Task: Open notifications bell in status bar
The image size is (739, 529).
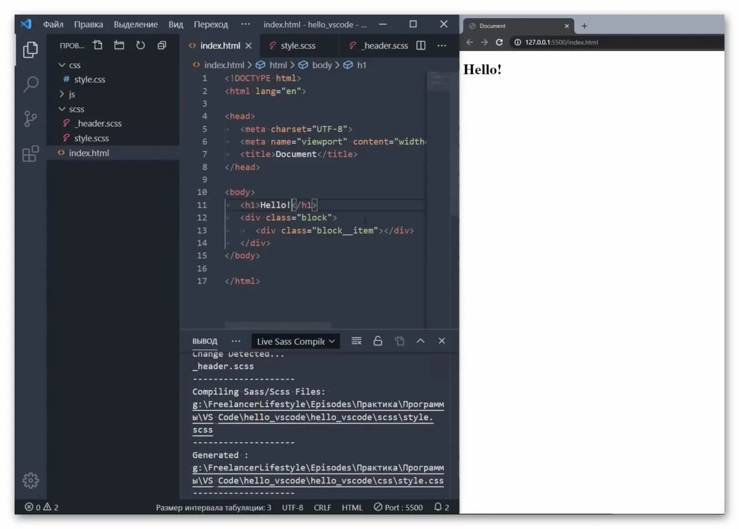Action: (441, 507)
